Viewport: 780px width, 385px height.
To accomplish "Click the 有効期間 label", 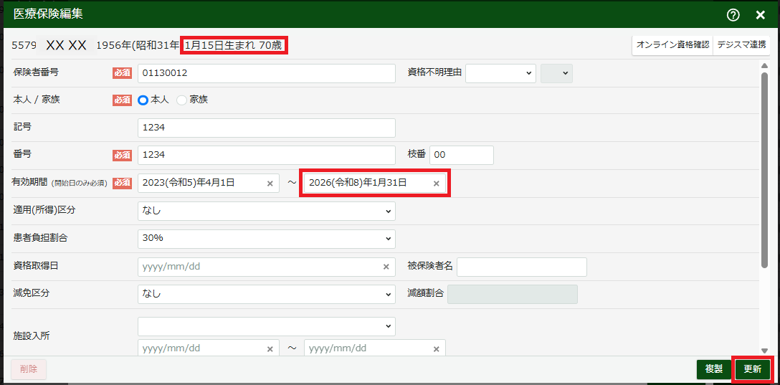I will click(x=30, y=183).
